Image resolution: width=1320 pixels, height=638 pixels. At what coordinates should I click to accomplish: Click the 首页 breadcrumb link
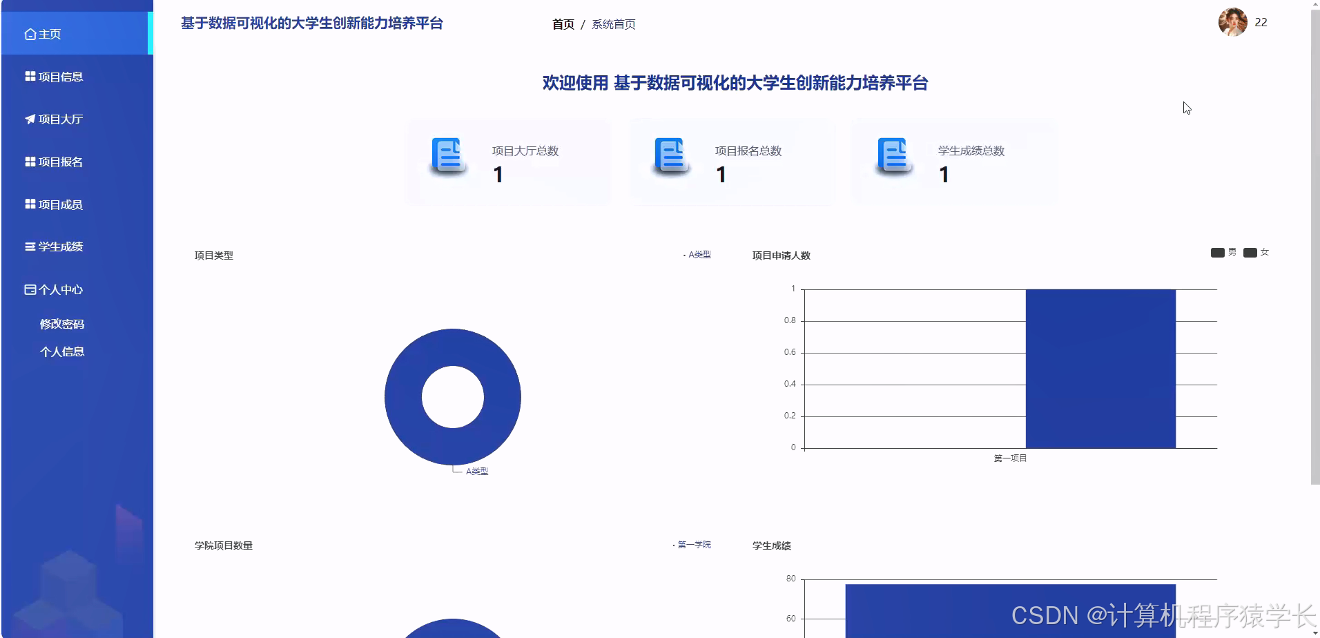(563, 24)
